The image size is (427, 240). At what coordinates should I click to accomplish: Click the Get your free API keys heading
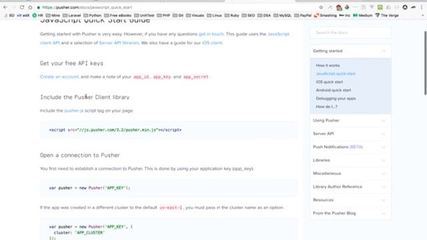pos(71,63)
